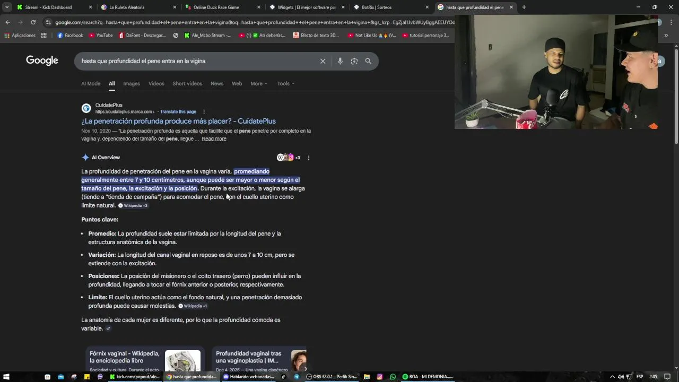The height and width of the screenshot is (382, 679).
Task: Click the 'Wikipedia +3' source chip
Action: coord(133,206)
